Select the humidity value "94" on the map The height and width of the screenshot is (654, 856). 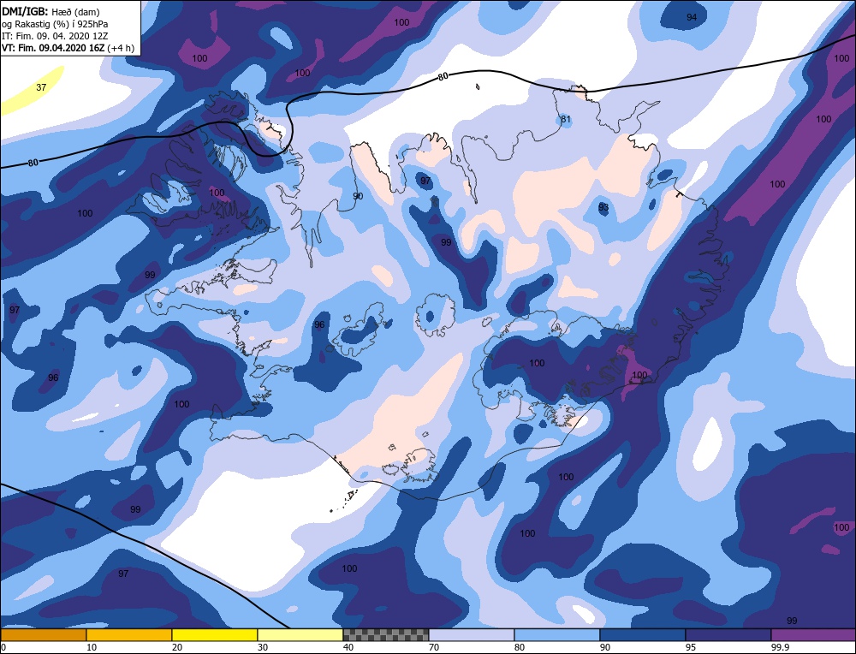click(692, 17)
